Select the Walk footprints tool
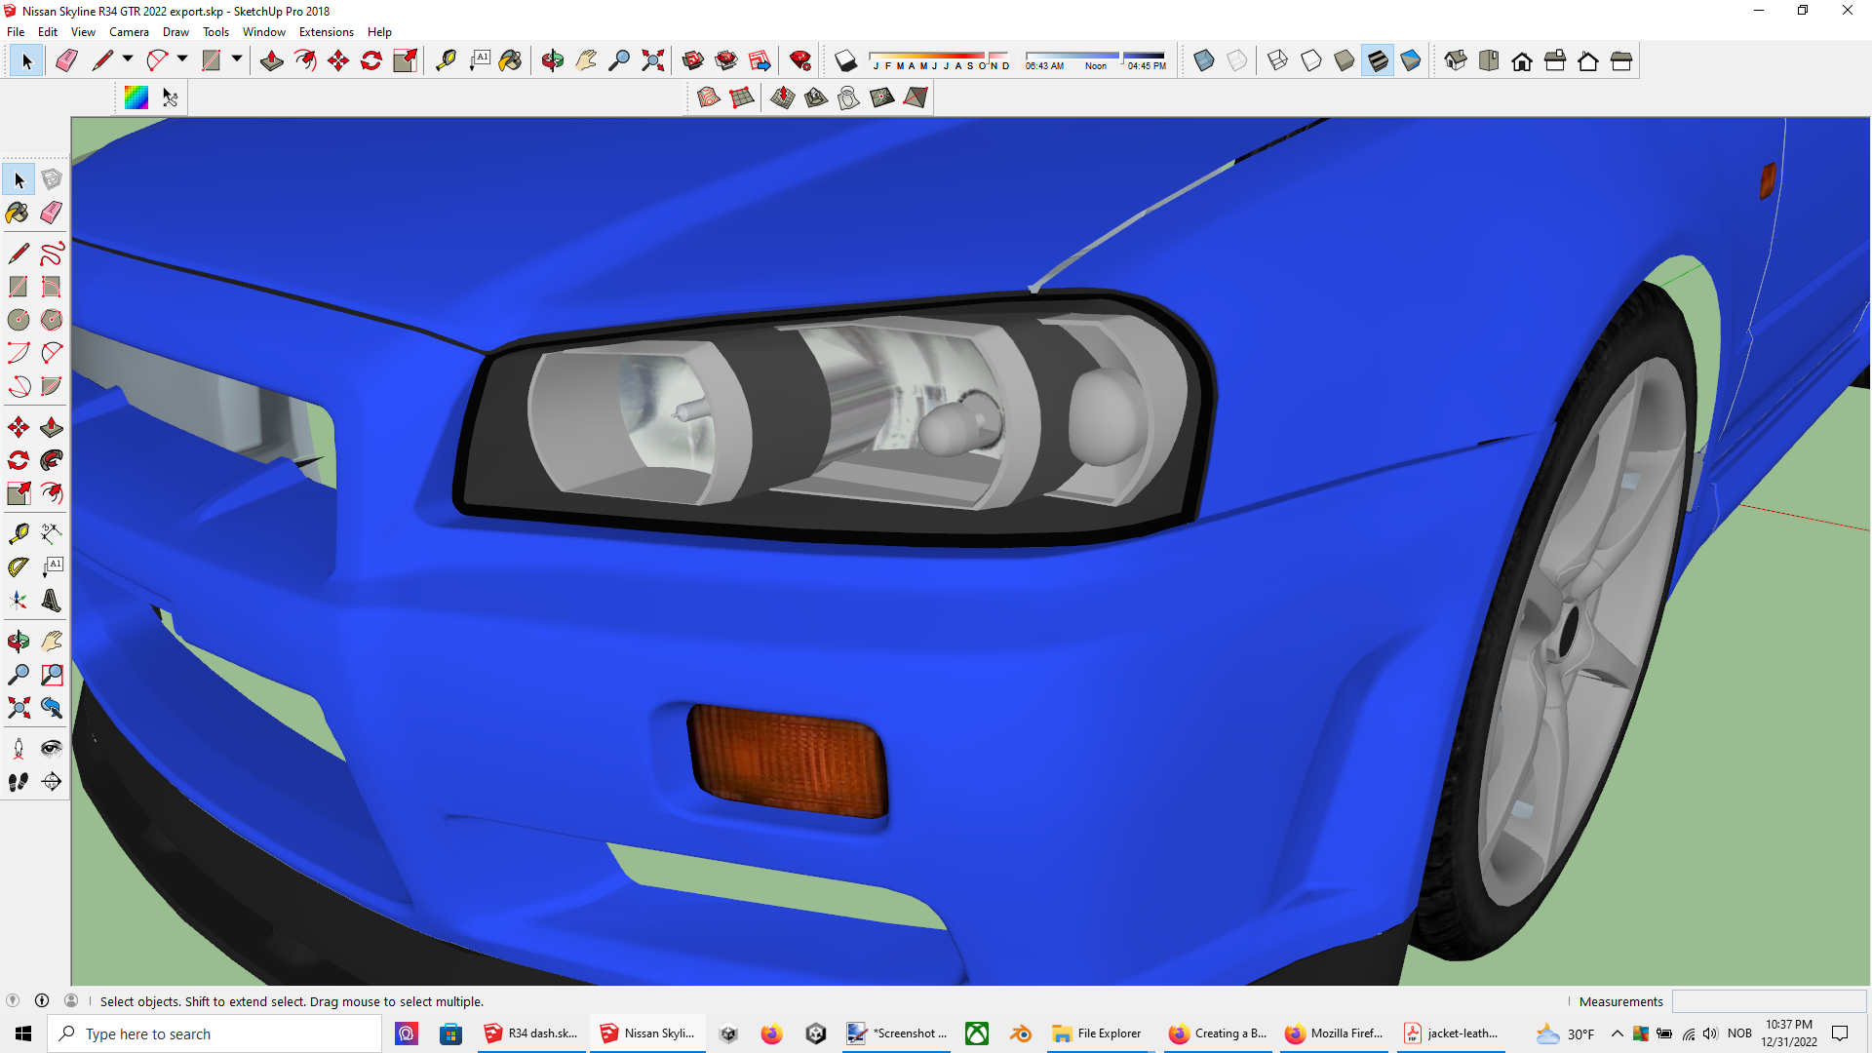1872x1053 pixels. pos(19,782)
